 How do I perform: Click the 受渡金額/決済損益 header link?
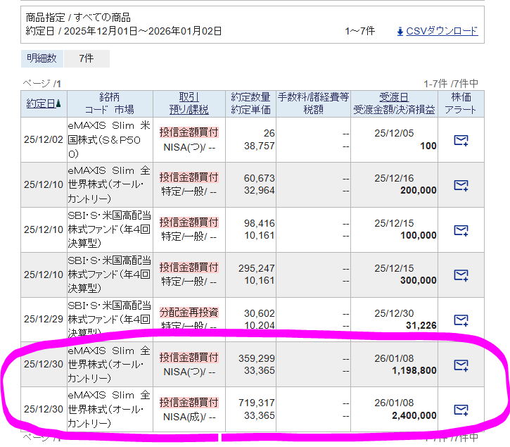point(394,110)
